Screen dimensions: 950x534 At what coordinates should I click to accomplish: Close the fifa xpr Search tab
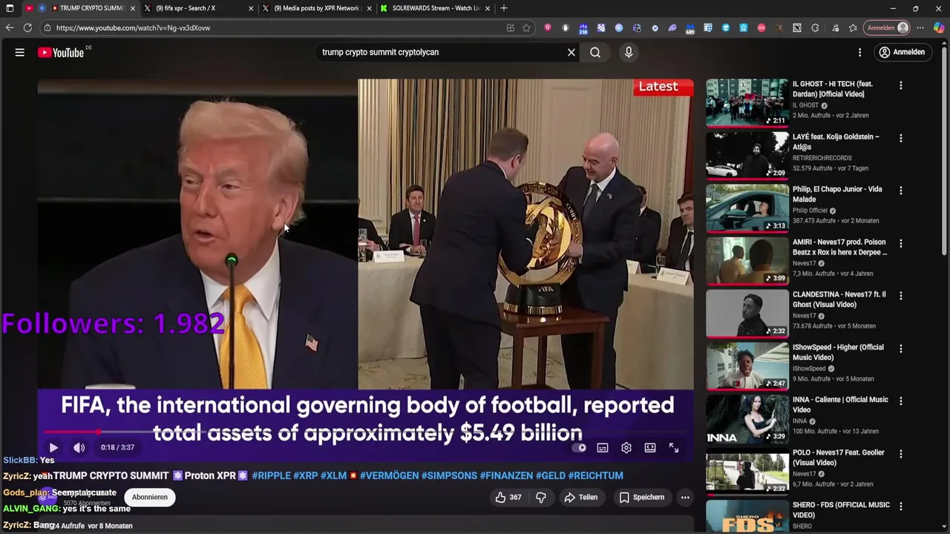click(x=252, y=8)
